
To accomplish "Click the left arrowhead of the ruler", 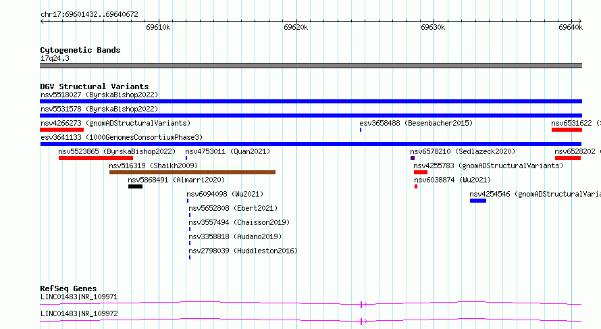I will (x=42, y=21).
